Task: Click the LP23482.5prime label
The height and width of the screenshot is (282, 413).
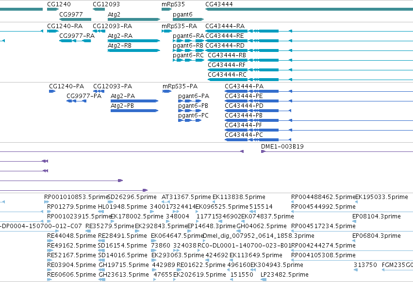Action: 284,275
